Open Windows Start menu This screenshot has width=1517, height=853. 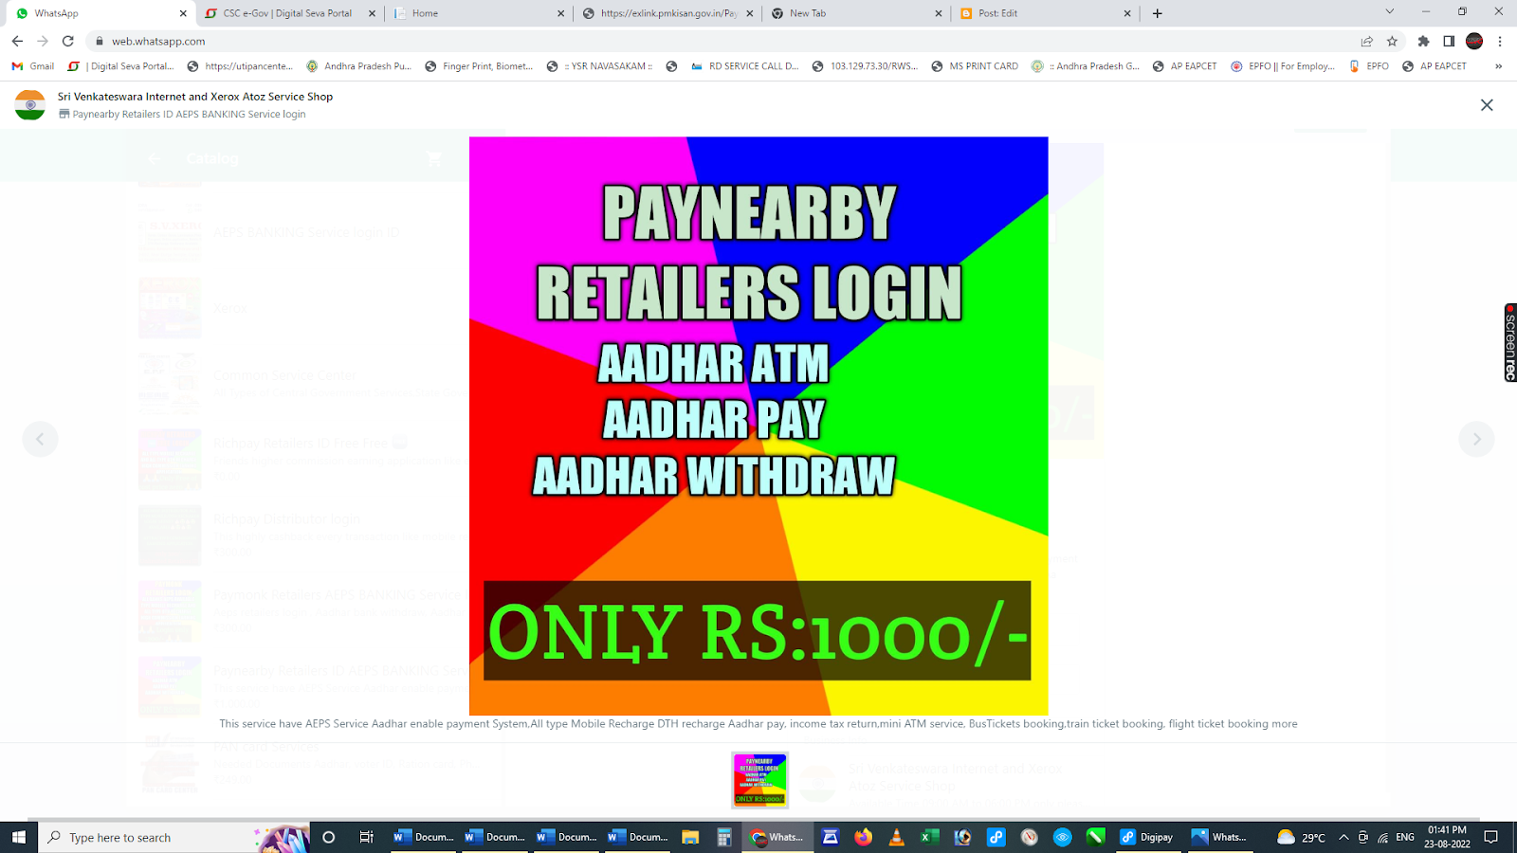point(18,837)
